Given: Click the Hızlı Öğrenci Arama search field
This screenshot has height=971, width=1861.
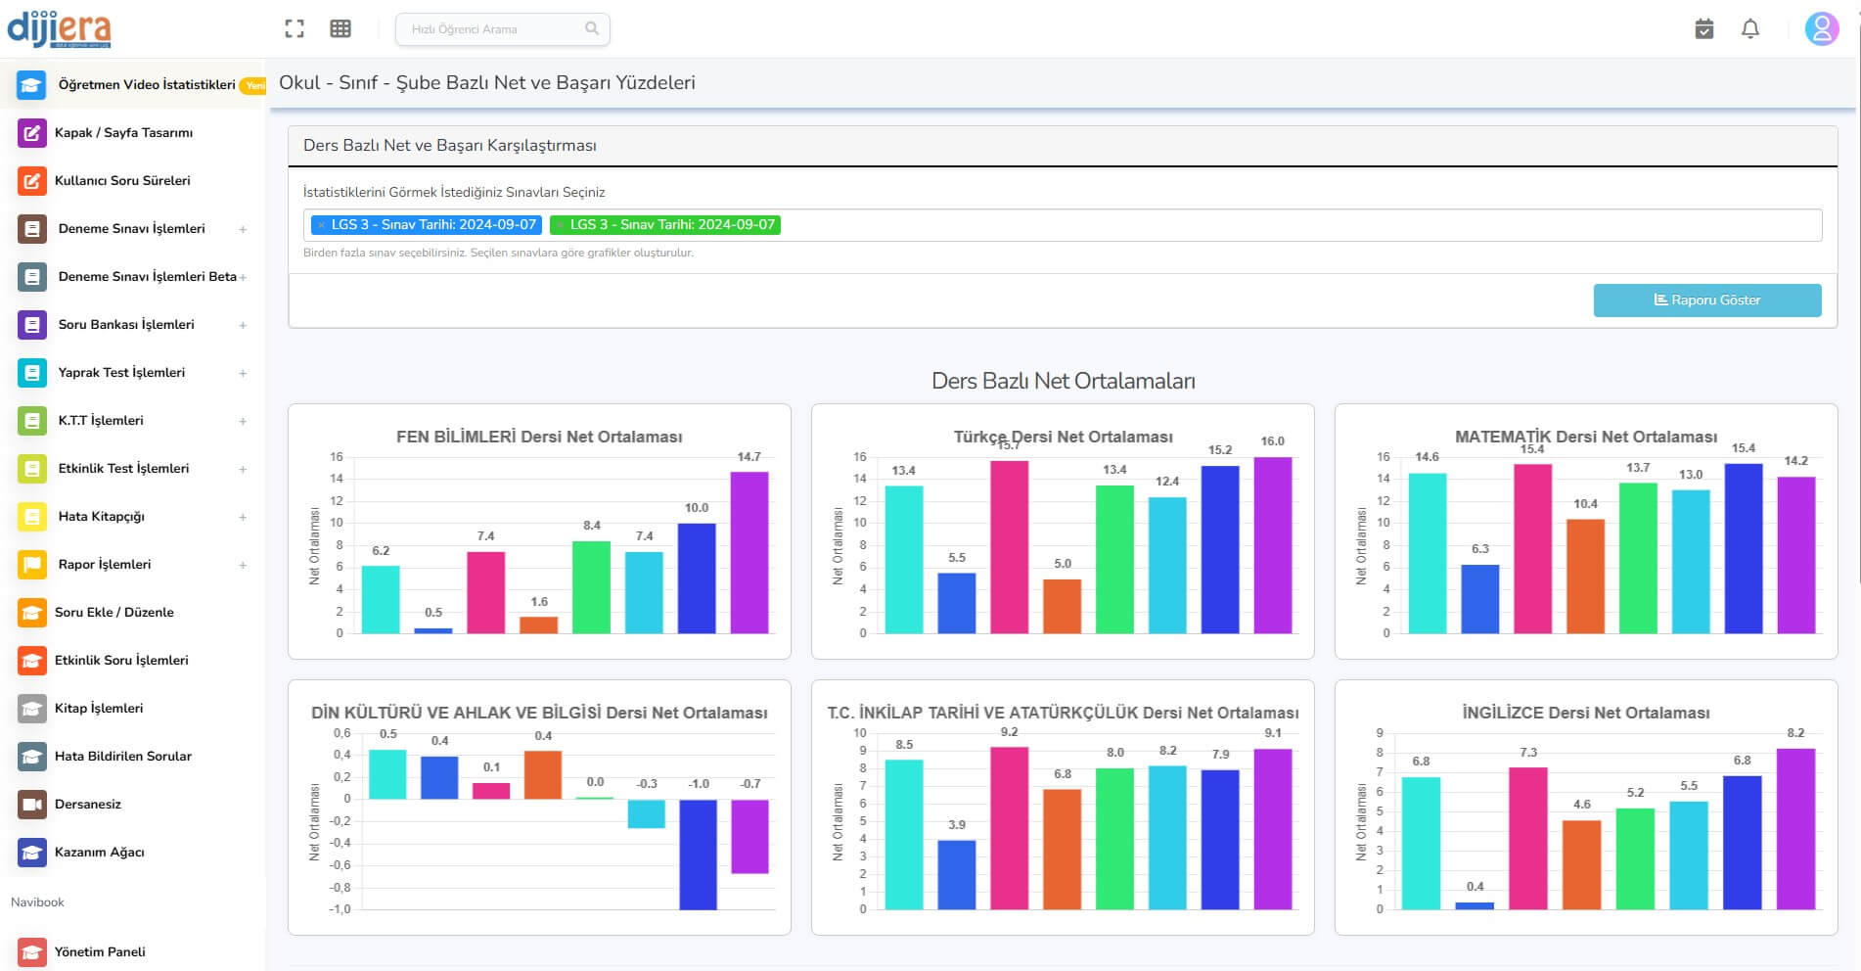Looking at the screenshot, I should (x=494, y=29).
